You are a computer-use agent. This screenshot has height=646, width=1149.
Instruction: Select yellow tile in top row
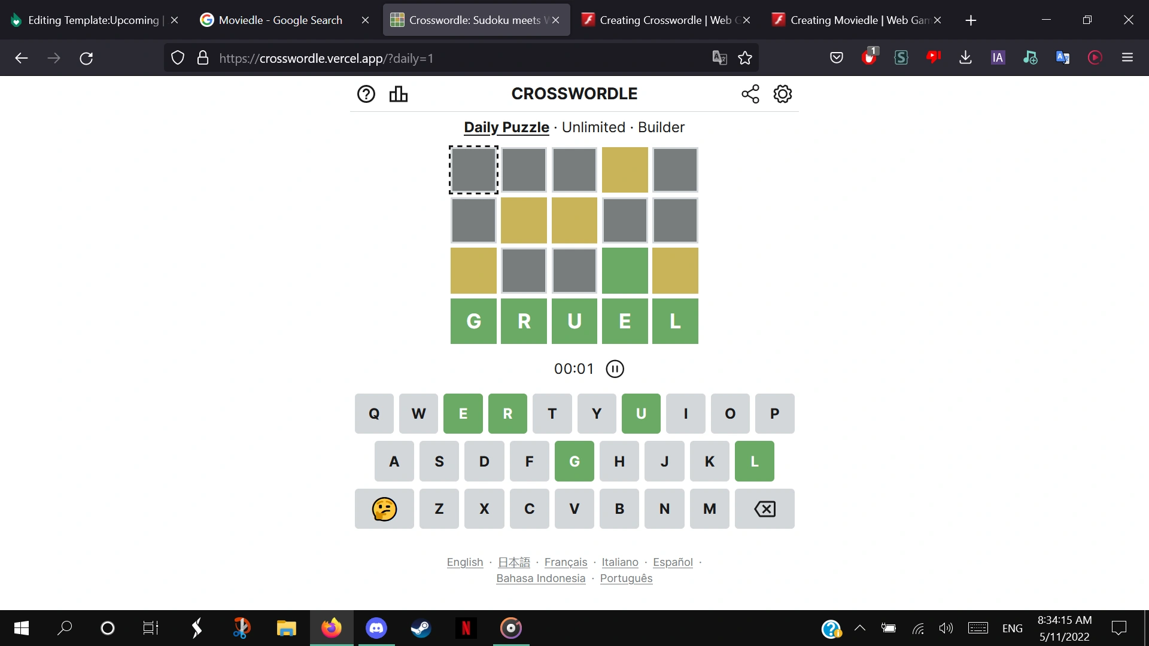point(625,170)
